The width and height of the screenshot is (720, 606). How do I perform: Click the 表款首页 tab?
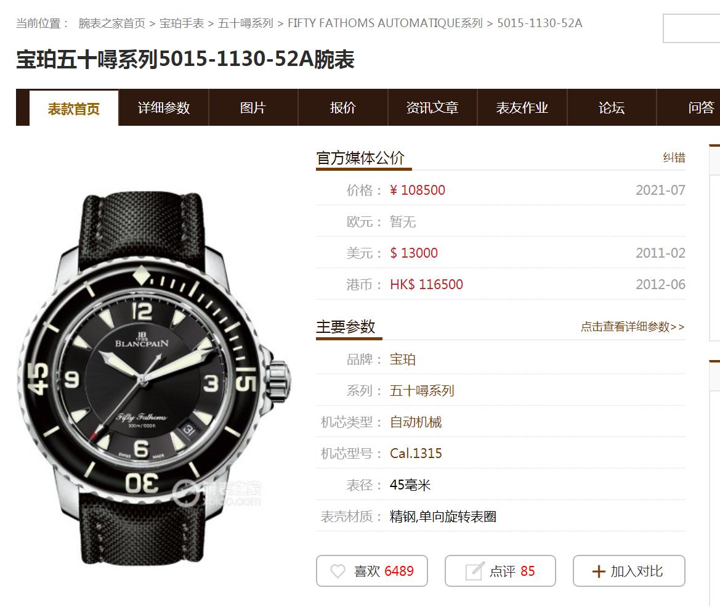tap(74, 109)
